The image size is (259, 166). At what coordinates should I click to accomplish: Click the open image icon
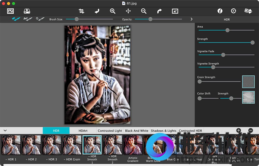click(x=10, y=11)
